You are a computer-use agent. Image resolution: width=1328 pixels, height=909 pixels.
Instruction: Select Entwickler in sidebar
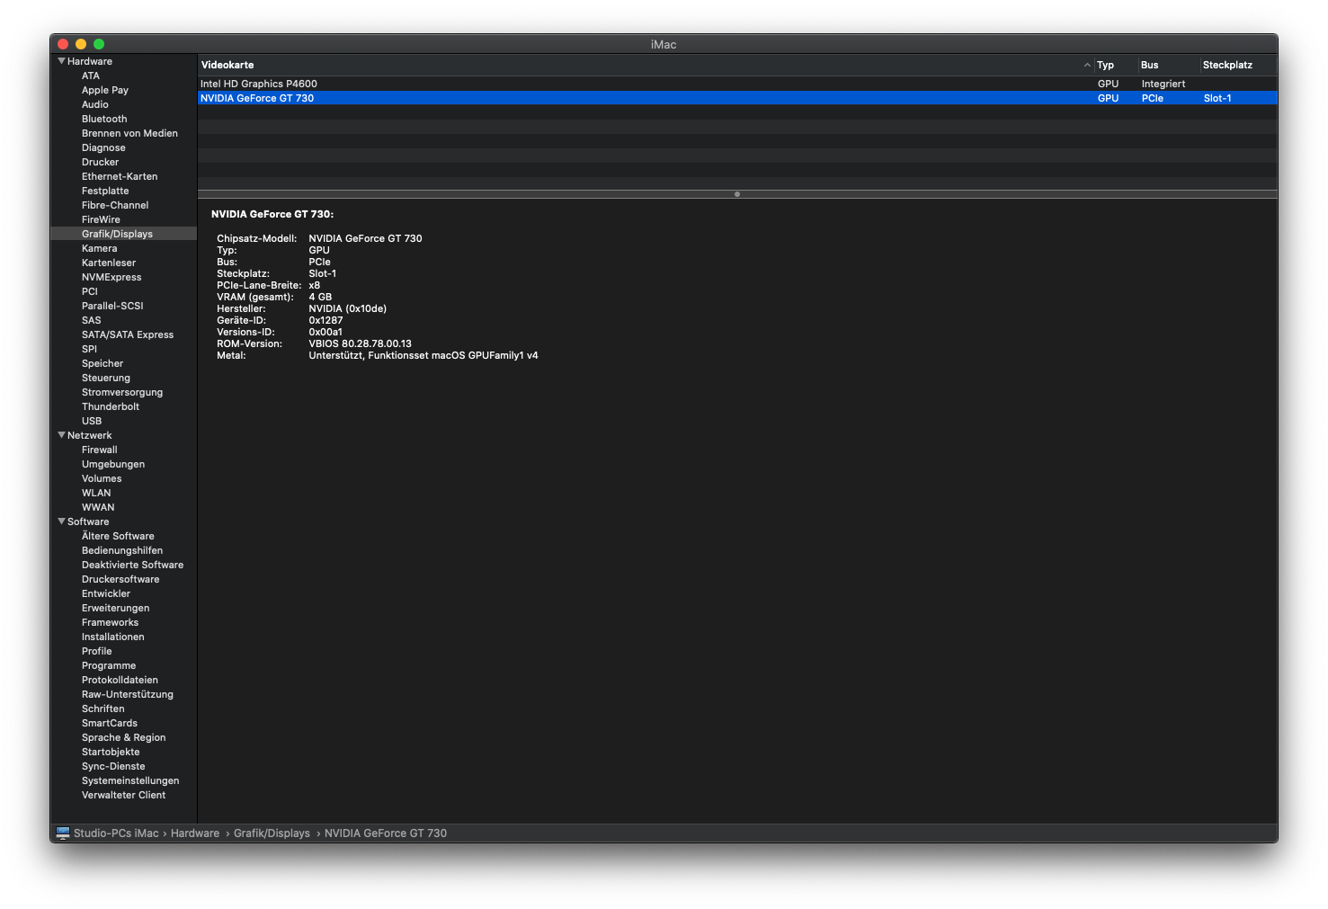click(106, 593)
